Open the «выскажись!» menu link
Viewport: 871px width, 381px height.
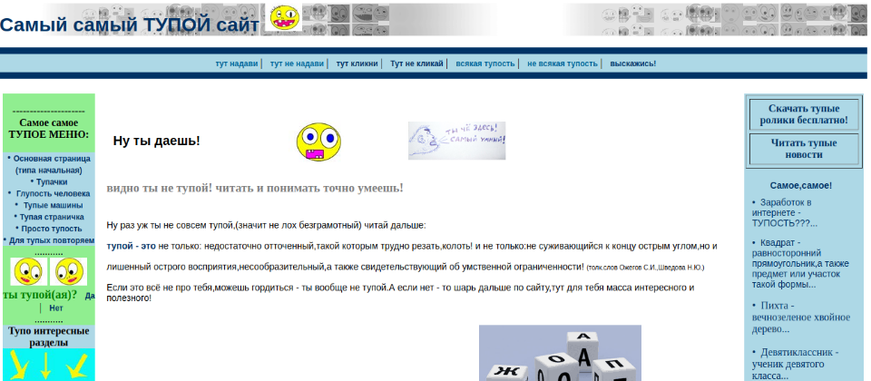point(632,64)
